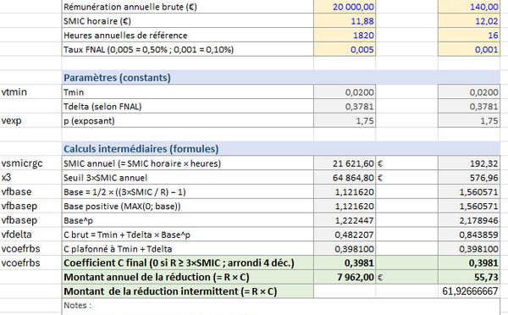Click the 'vtmin' name cell
The height and width of the screenshot is (315, 508).
(x=30, y=92)
